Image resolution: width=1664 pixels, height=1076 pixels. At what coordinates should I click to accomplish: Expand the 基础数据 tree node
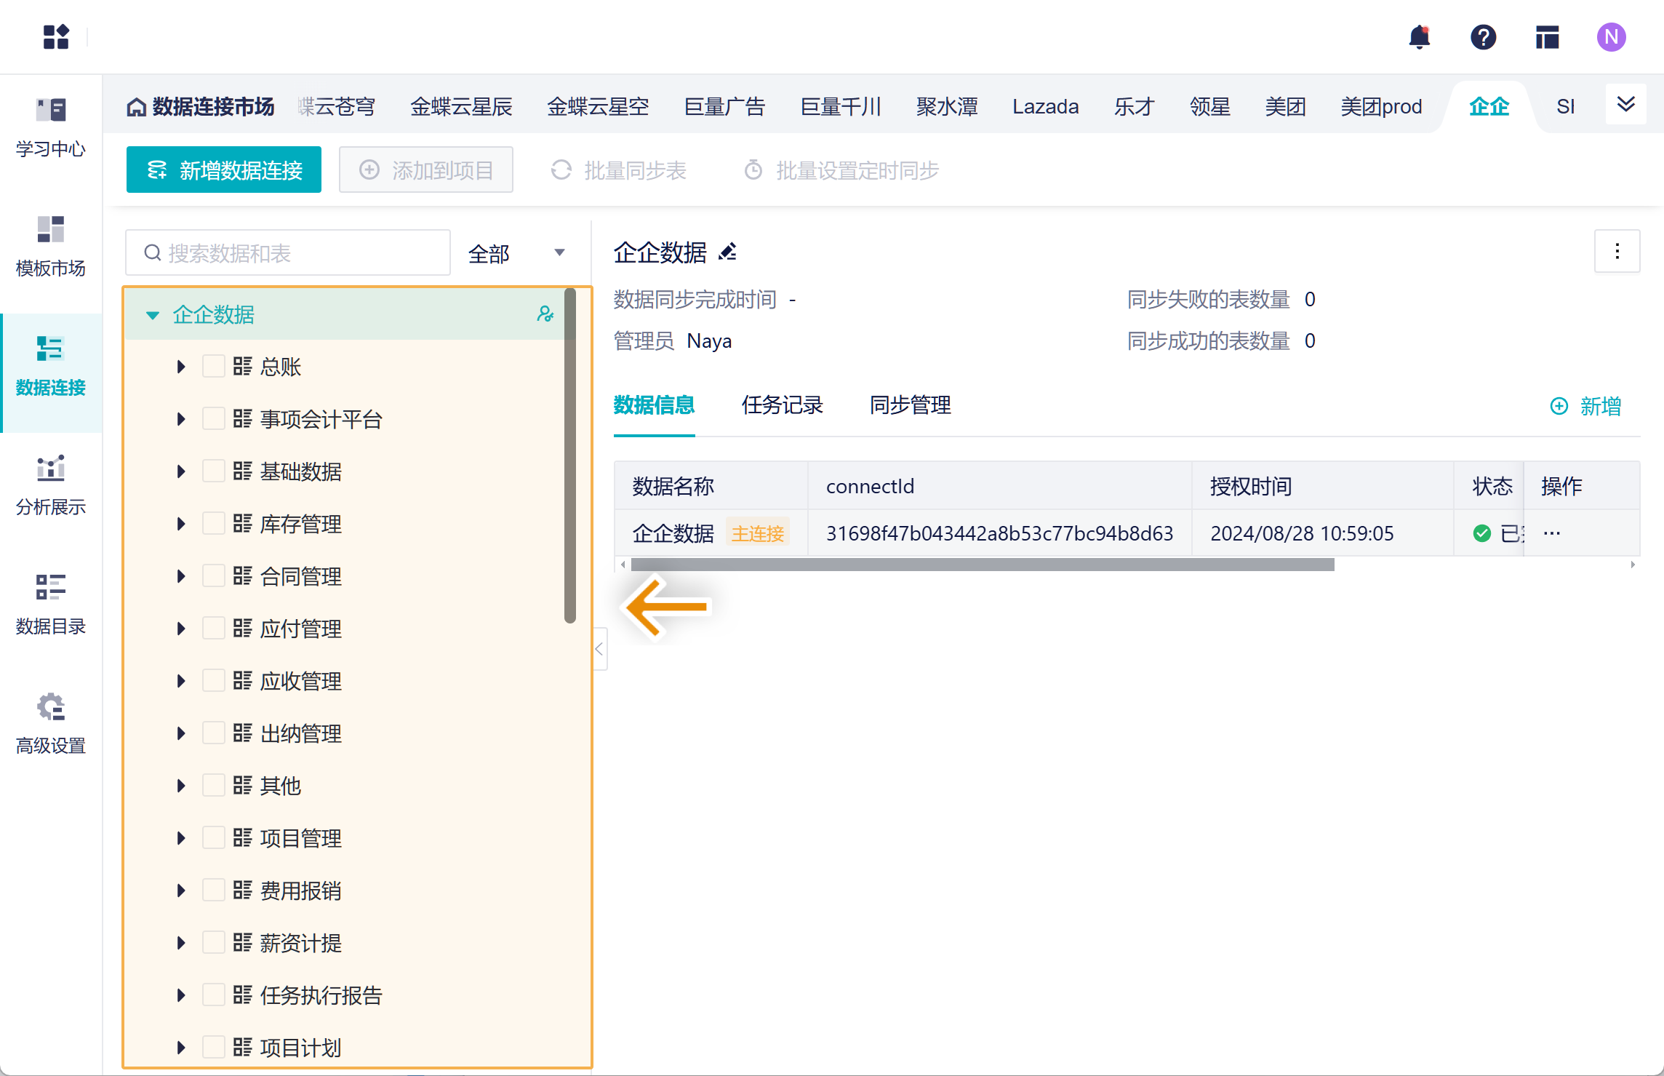pyautogui.click(x=181, y=471)
